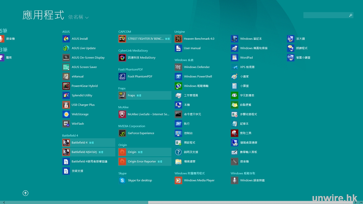The height and width of the screenshot is (204, 363).
Task: Open WordPad from the list
Action: (x=246, y=58)
